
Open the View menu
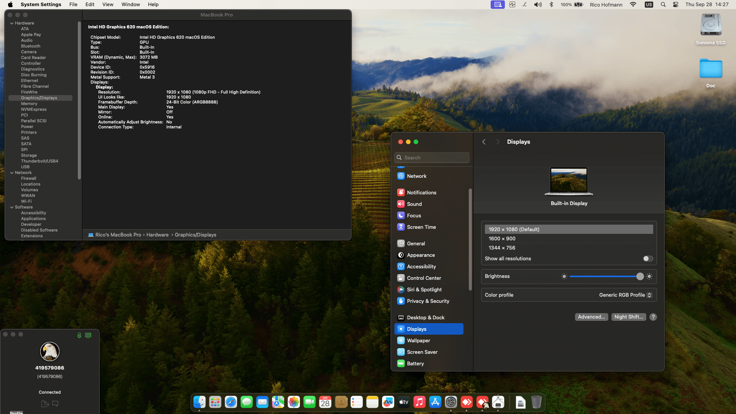(x=108, y=5)
